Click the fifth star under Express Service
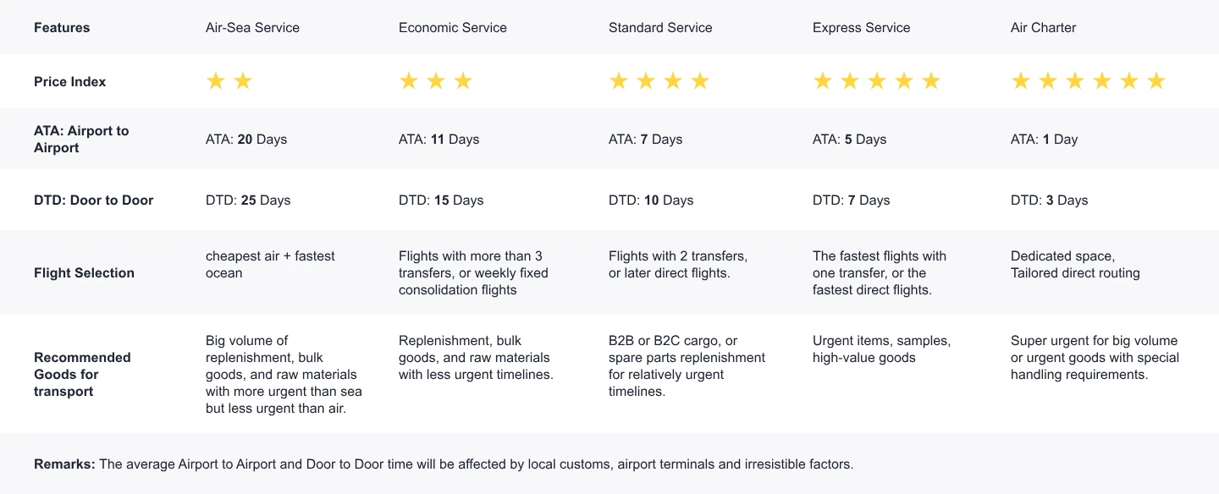Viewport: 1219px width, 494px height. pos(931,81)
